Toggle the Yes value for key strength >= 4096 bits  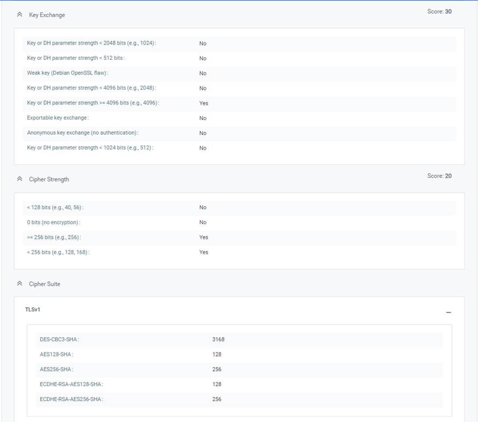point(204,103)
